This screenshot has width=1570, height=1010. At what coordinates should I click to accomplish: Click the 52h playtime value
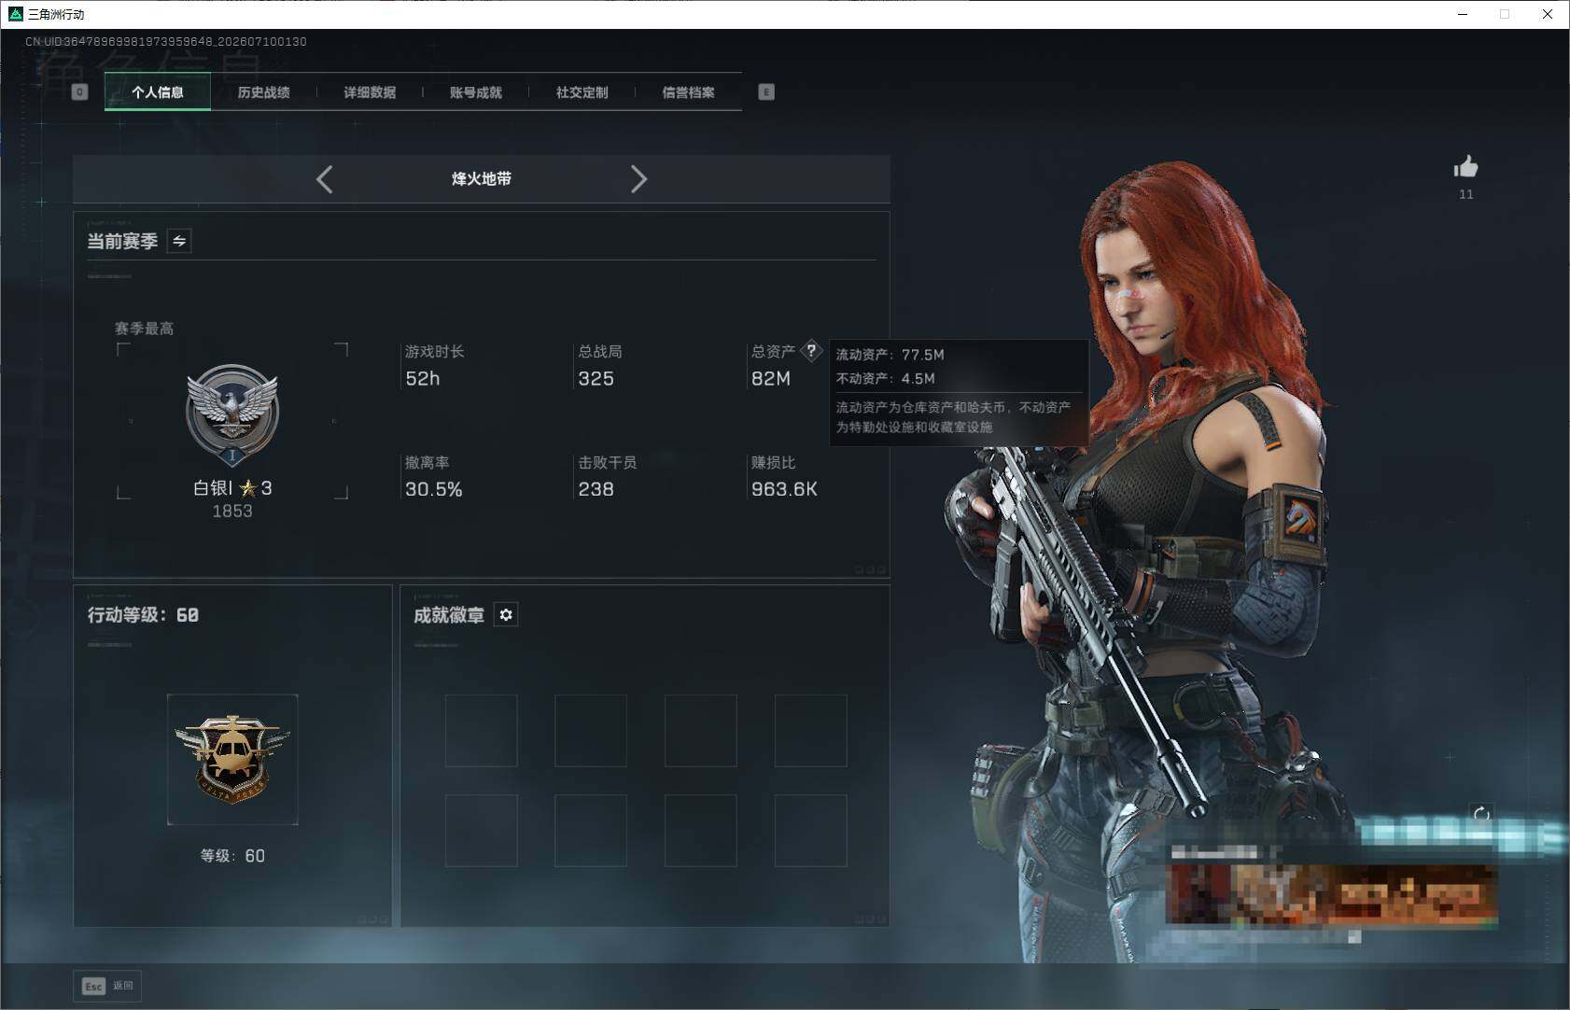click(423, 378)
